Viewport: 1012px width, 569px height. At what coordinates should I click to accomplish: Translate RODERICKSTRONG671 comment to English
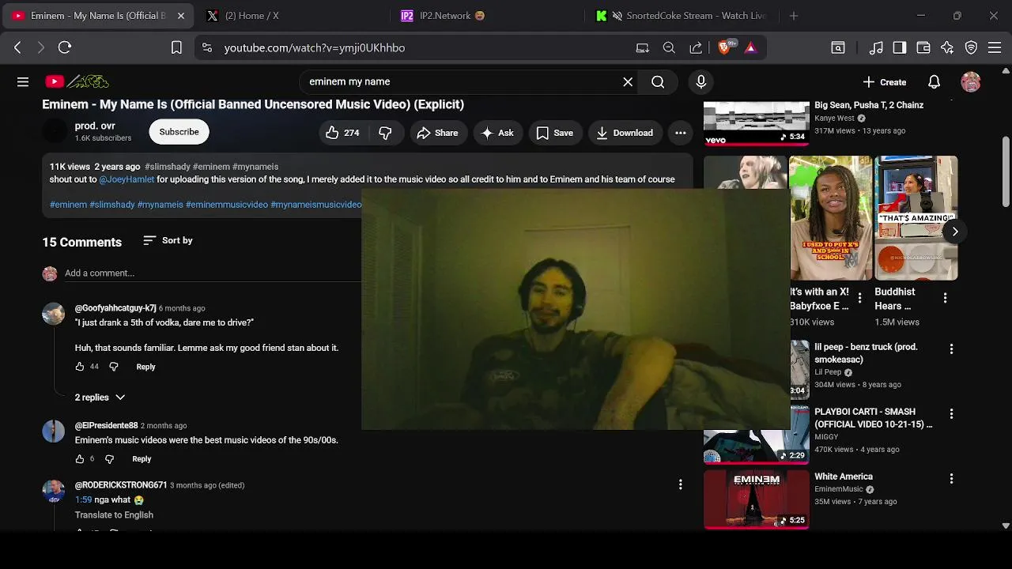tap(114, 514)
